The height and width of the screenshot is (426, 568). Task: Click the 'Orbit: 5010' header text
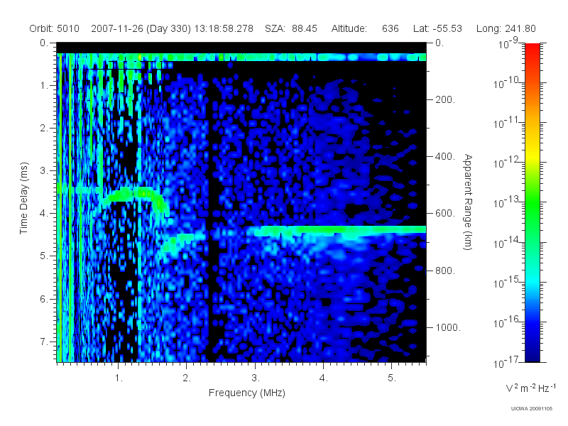(x=55, y=28)
